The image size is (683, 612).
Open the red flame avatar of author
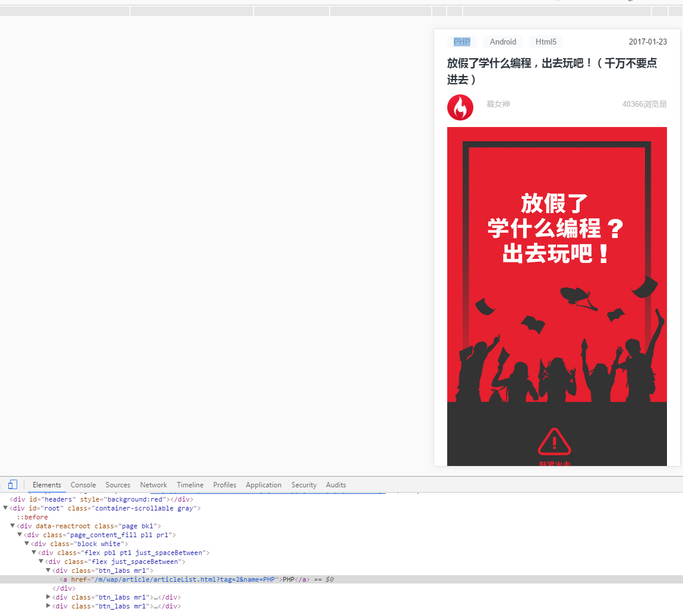(460, 107)
